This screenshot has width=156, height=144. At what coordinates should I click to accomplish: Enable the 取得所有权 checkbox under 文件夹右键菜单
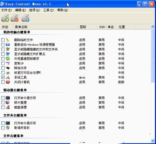pyautogui.click(x=3, y=128)
